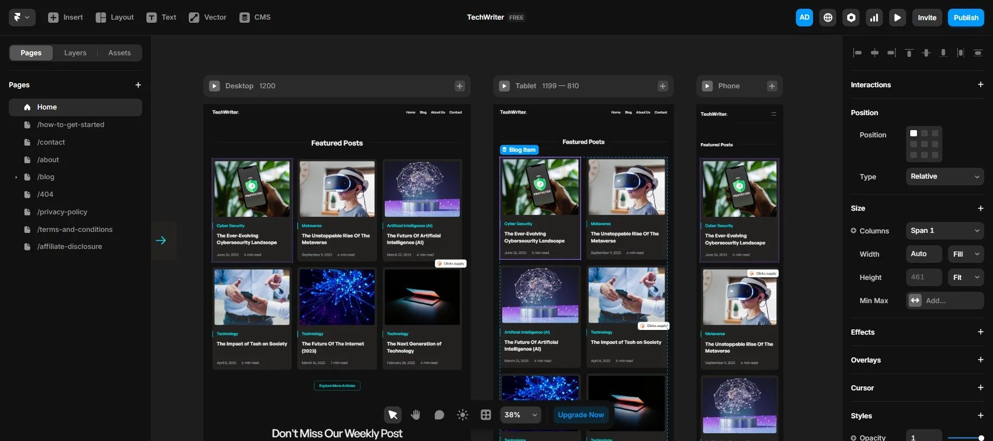993x441 pixels.
Task: Expand the /blog page tree
Action: coord(16,177)
